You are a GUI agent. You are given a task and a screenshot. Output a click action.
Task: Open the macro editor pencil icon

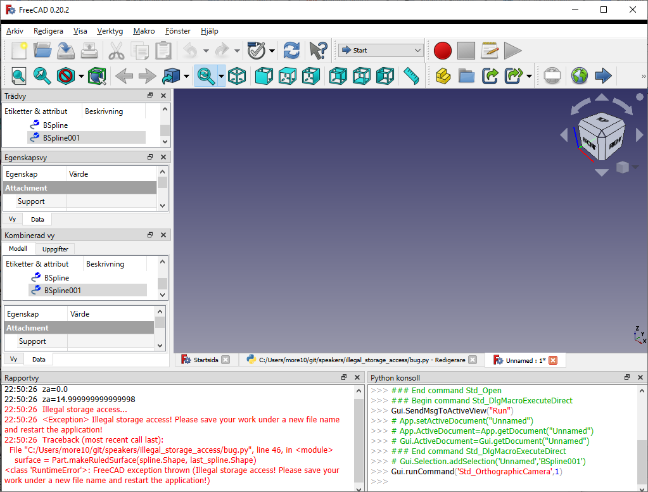pyautogui.click(x=489, y=51)
